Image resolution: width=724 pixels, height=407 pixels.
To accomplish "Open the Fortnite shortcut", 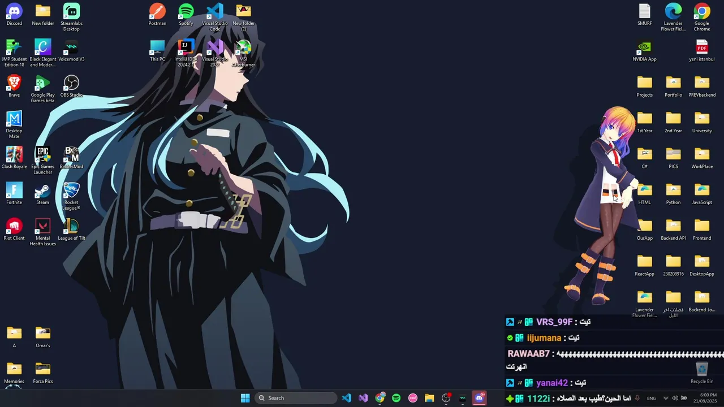I will pos(14,193).
